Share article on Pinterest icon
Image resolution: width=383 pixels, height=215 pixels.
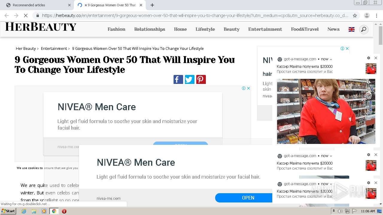201,79
